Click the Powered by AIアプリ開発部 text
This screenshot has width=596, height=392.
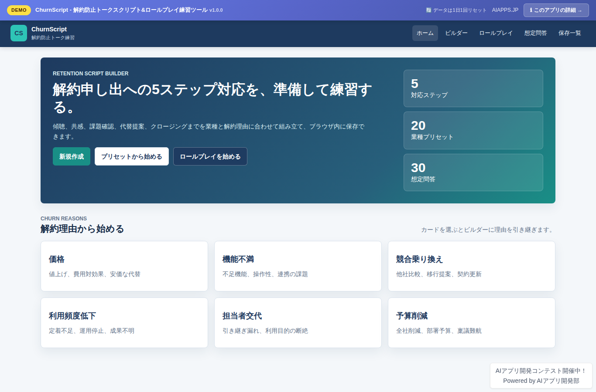click(x=541, y=381)
